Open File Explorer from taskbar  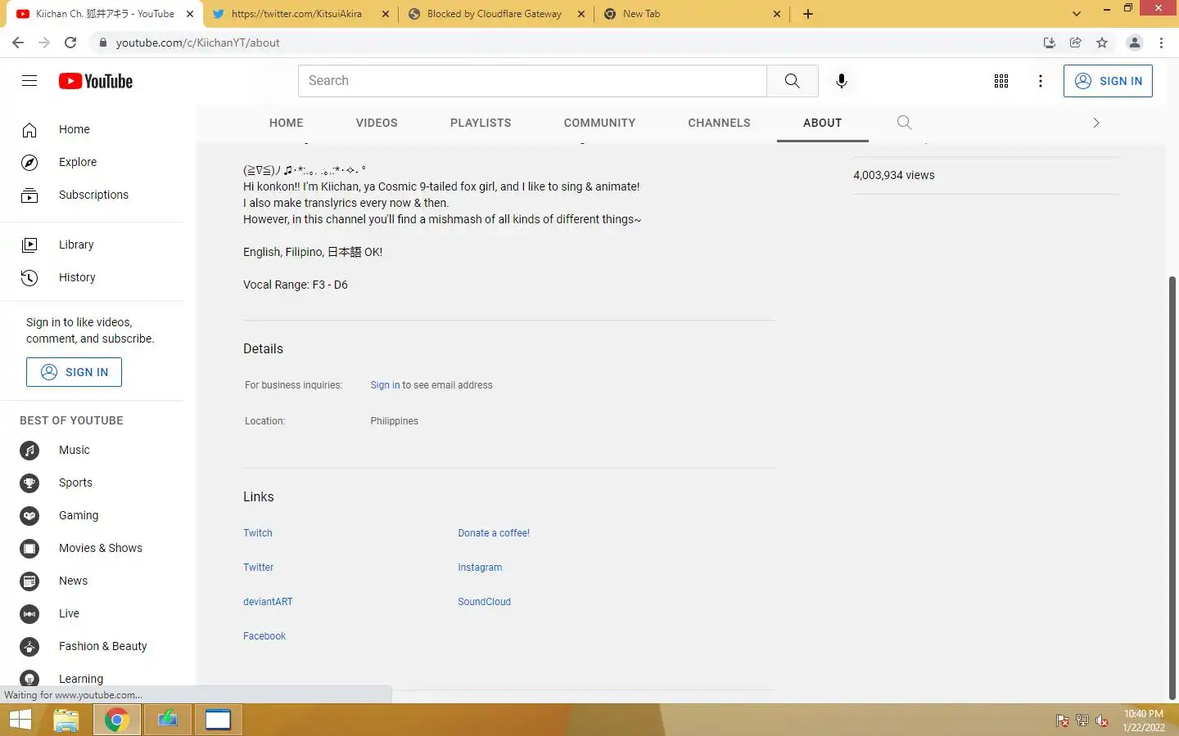65,720
